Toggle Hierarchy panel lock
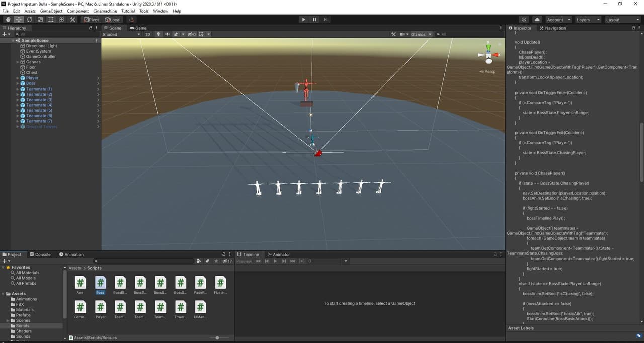Screen dimensions: 644x343 point(91,28)
